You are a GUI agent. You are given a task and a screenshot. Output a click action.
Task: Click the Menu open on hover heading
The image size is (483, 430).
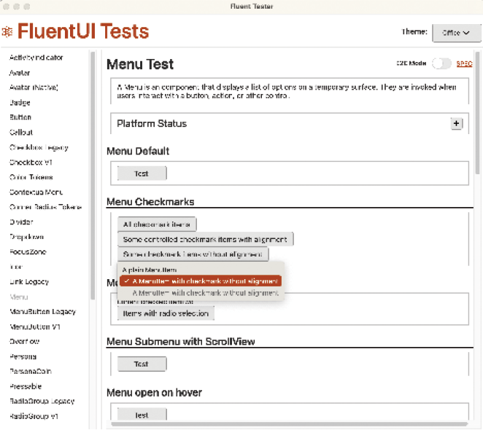click(x=155, y=392)
